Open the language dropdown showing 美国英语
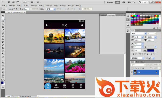Screen dimensions: 162x98 (x=137, y=58)
